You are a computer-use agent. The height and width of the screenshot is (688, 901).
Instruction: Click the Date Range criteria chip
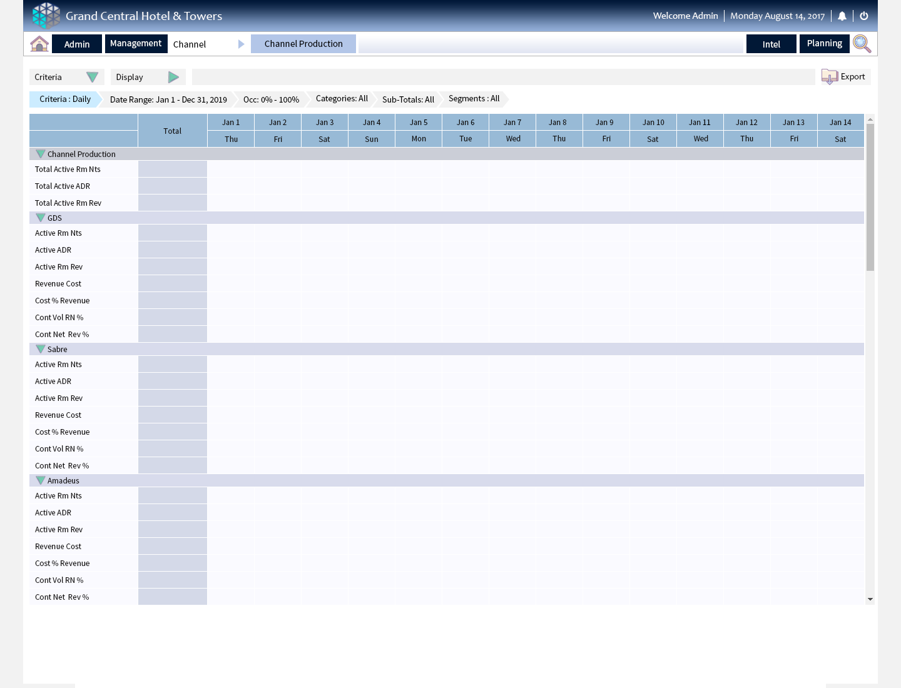[x=168, y=99]
